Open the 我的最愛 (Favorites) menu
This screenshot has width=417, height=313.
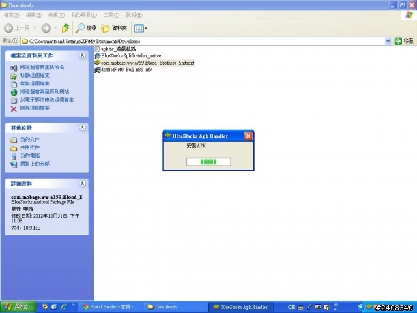pos(84,15)
